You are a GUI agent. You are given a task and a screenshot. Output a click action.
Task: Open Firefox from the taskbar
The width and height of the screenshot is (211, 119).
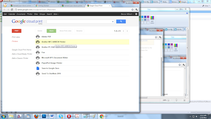(x=36, y=116)
